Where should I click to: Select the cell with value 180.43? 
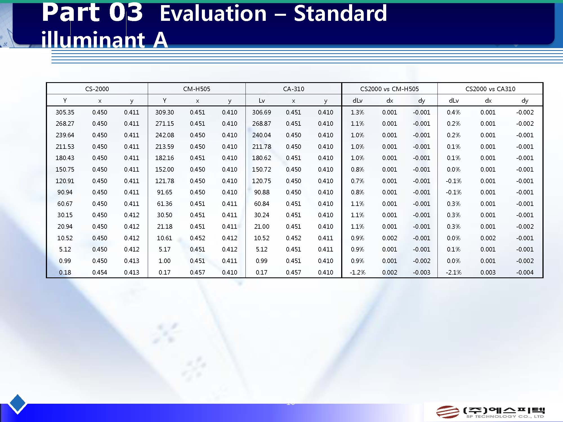pos(65,158)
